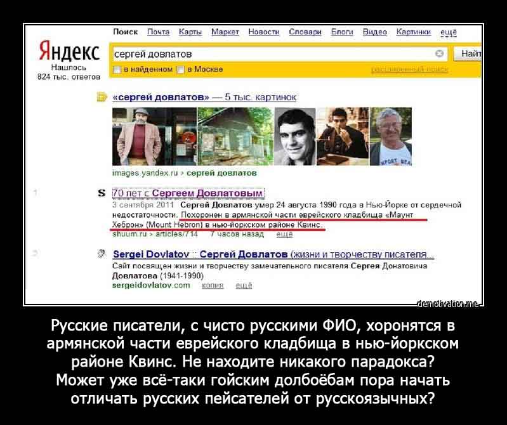Open thumbnail of man smoking a pipe

tap(343, 136)
